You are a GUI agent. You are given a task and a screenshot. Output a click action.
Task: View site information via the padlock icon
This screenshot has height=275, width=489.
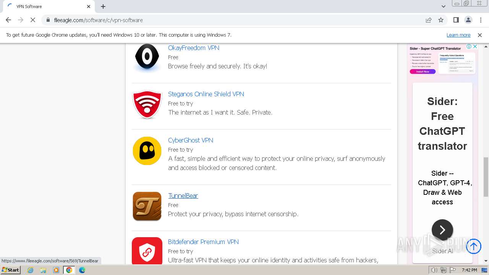click(x=48, y=20)
